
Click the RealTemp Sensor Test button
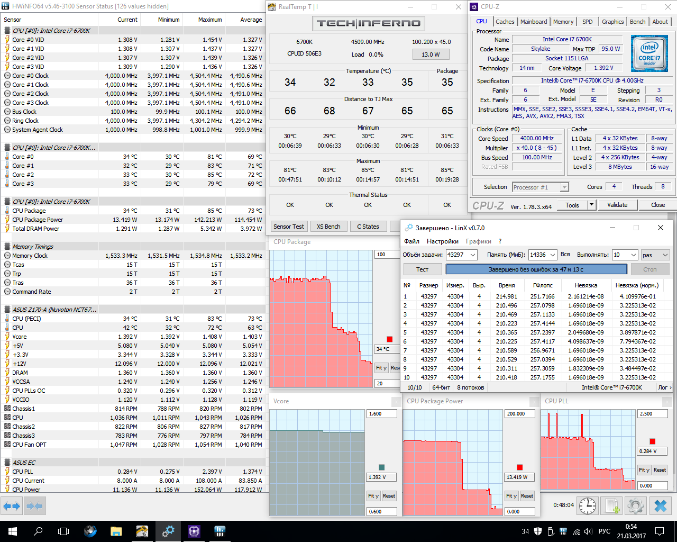pos(289,227)
